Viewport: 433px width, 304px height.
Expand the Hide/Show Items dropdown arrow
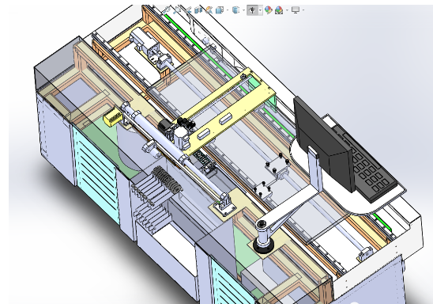point(260,10)
